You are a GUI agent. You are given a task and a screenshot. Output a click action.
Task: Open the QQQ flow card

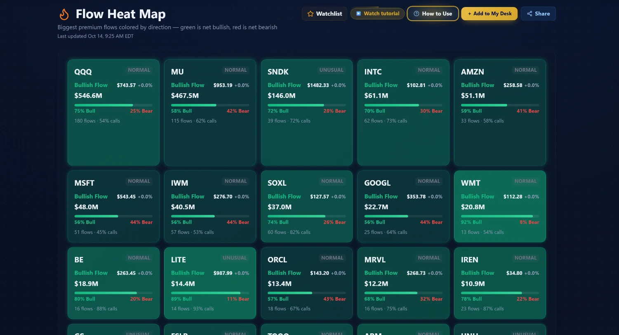(x=113, y=113)
